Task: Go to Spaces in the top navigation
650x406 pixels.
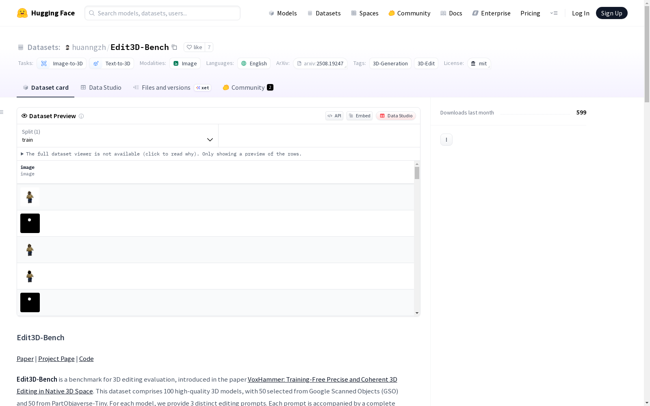Action: 365,13
